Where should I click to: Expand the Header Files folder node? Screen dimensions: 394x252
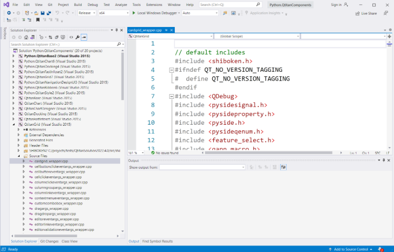(19, 145)
